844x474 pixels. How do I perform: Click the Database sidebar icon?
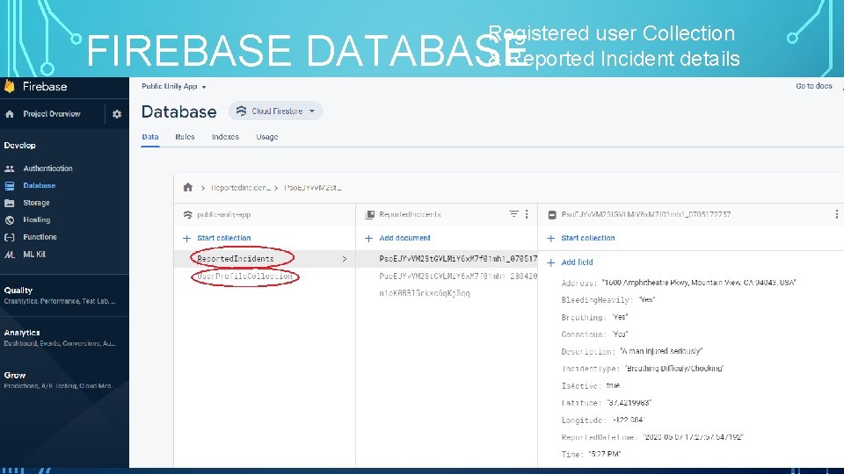pos(10,185)
